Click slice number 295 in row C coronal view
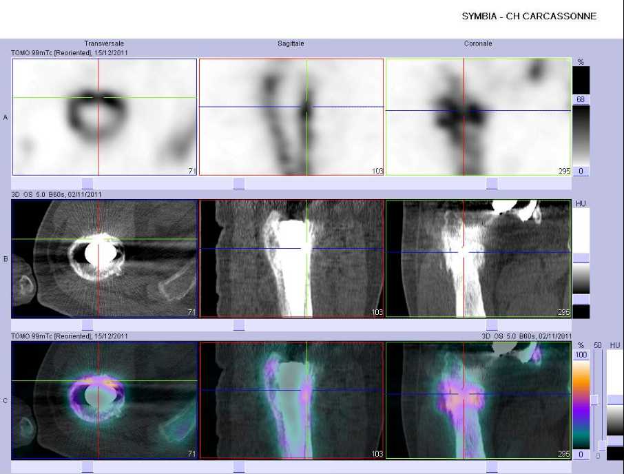Image resolution: width=624 pixels, height=474 pixels. point(564,454)
